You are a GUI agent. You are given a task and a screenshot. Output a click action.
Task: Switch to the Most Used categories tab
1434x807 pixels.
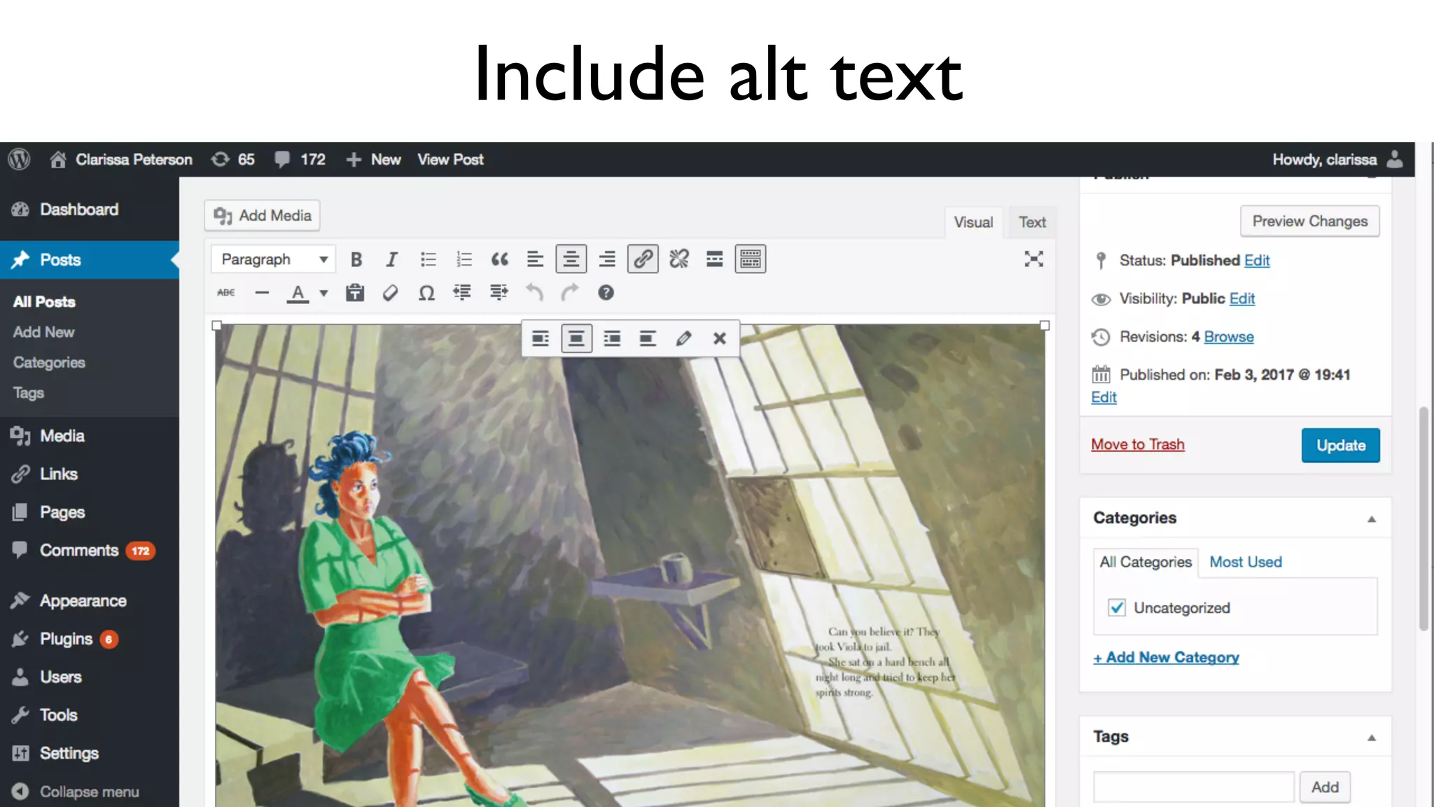tap(1245, 562)
